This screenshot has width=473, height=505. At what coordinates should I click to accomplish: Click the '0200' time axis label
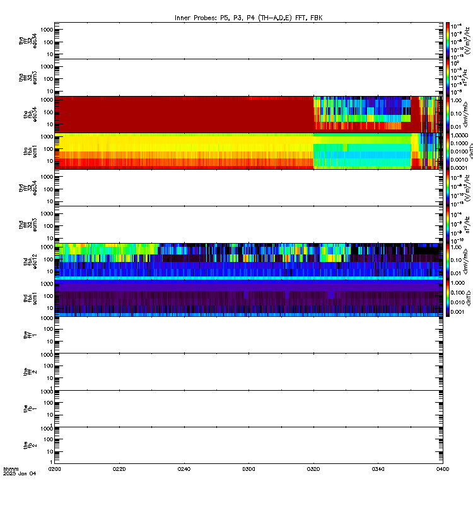coord(54,469)
